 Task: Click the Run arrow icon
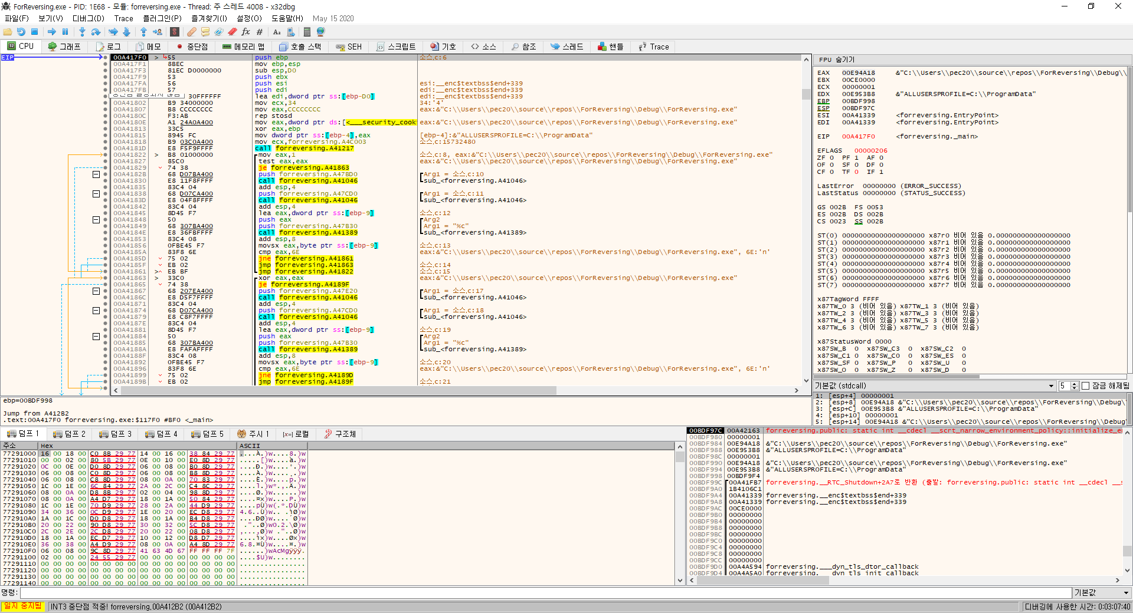coord(52,32)
